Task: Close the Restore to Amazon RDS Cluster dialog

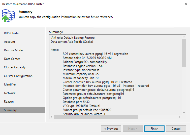Action: click(x=186, y=4)
